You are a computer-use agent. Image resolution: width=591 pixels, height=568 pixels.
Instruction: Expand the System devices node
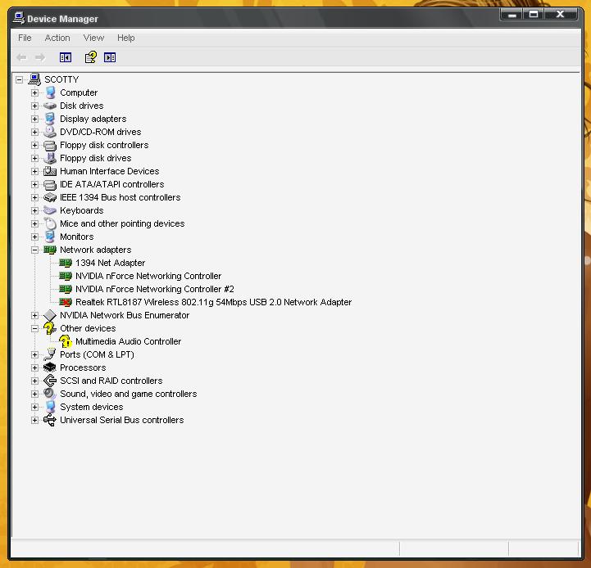[x=34, y=408]
